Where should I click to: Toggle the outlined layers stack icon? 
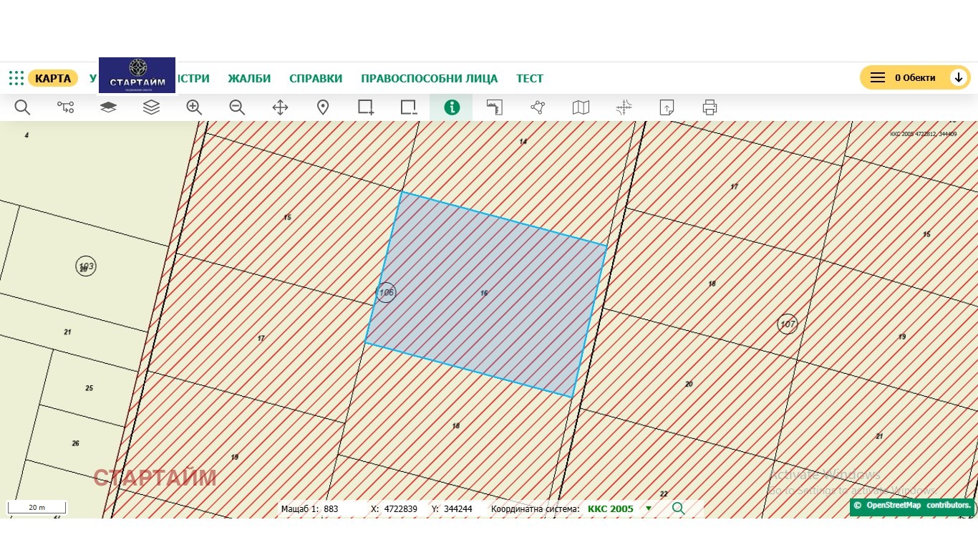(151, 107)
